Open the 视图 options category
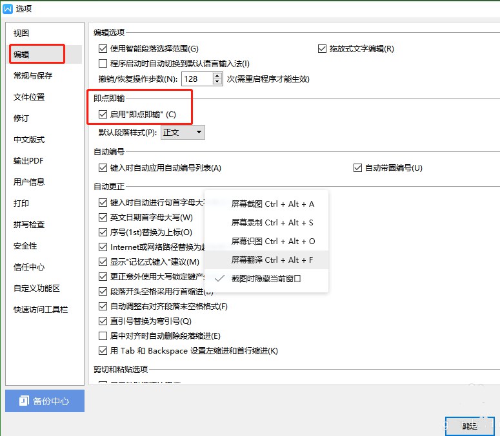Image resolution: width=500 pixels, height=436 pixels. click(x=21, y=33)
